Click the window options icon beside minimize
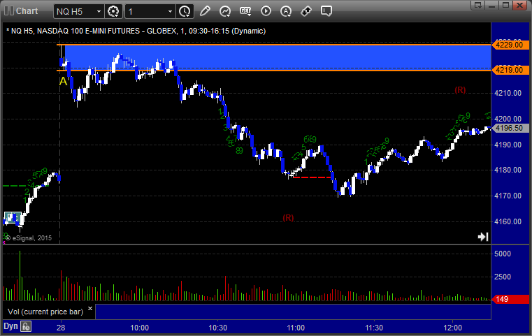This screenshot has width=532, height=336. (x=478, y=5)
